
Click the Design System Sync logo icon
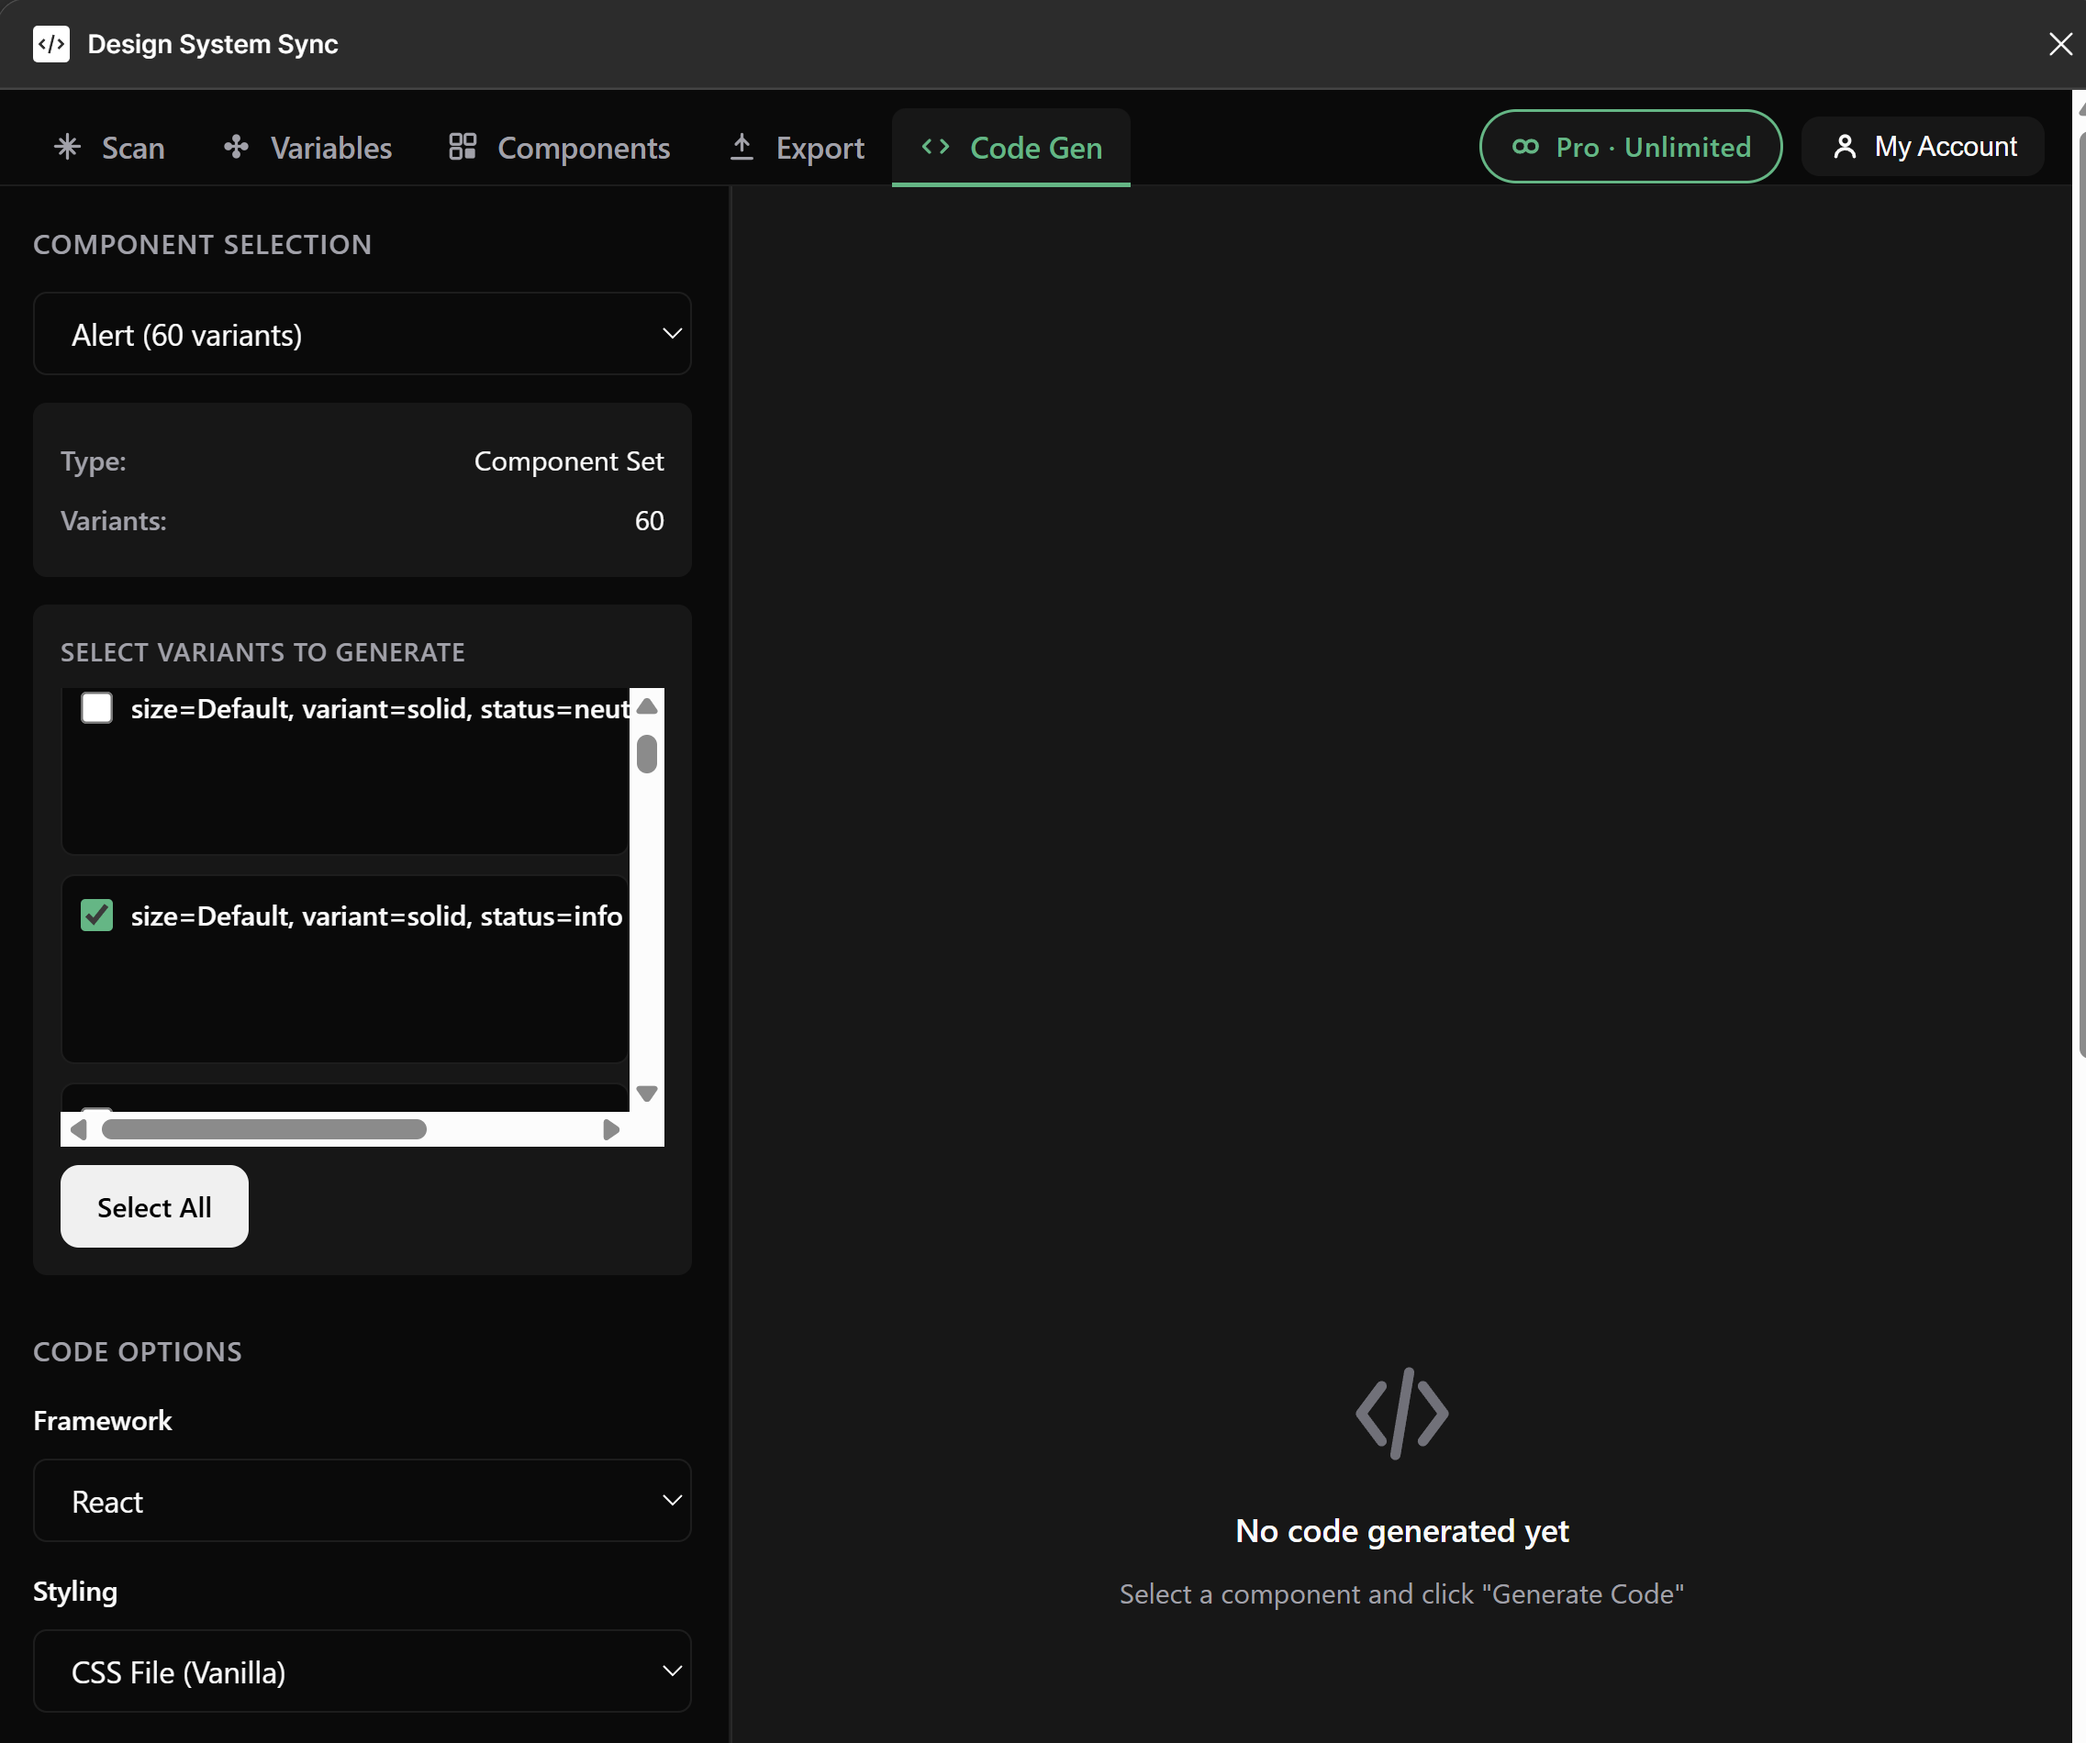[50, 44]
